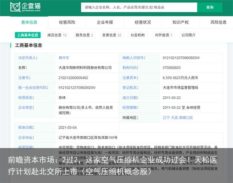The height and width of the screenshot is (183, 233).
Task: Click the 核准日期 label
Action: tap(26, 127)
